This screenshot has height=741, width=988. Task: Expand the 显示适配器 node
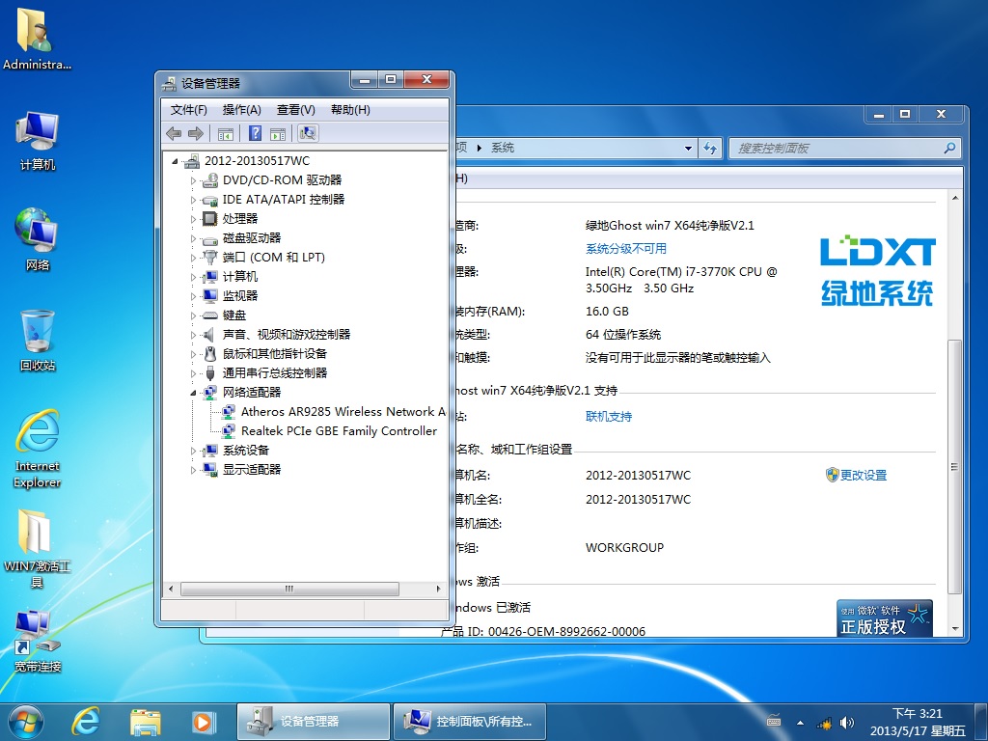[193, 470]
